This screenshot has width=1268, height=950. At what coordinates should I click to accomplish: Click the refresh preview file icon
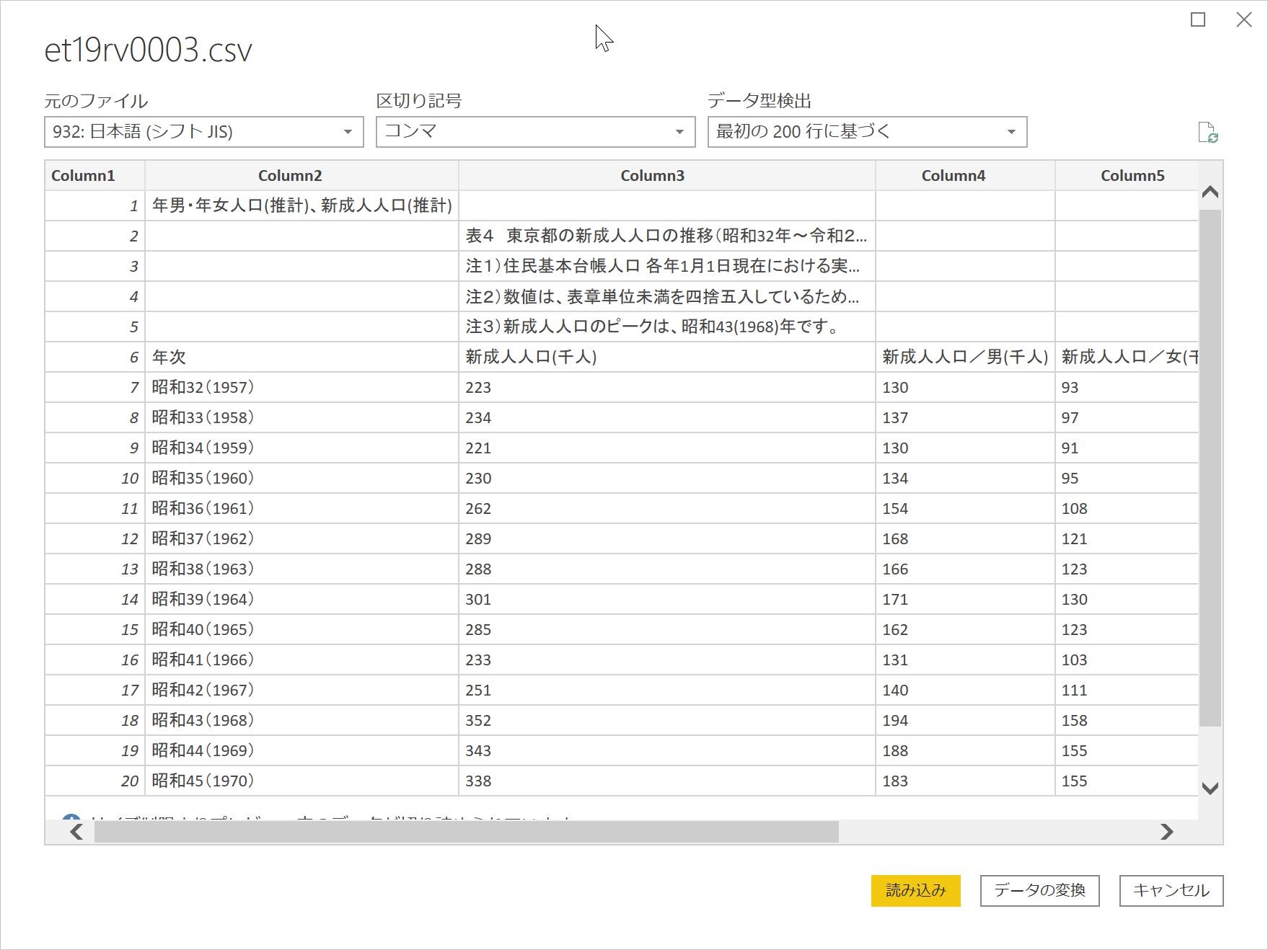[x=1207, y=133]
